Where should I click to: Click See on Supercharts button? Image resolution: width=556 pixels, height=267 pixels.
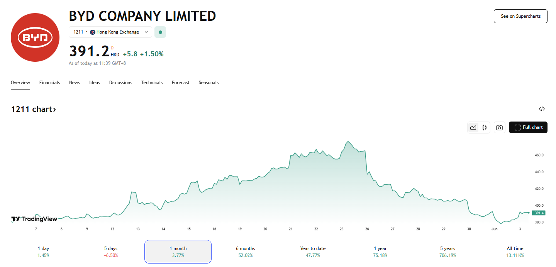(520, 16)
